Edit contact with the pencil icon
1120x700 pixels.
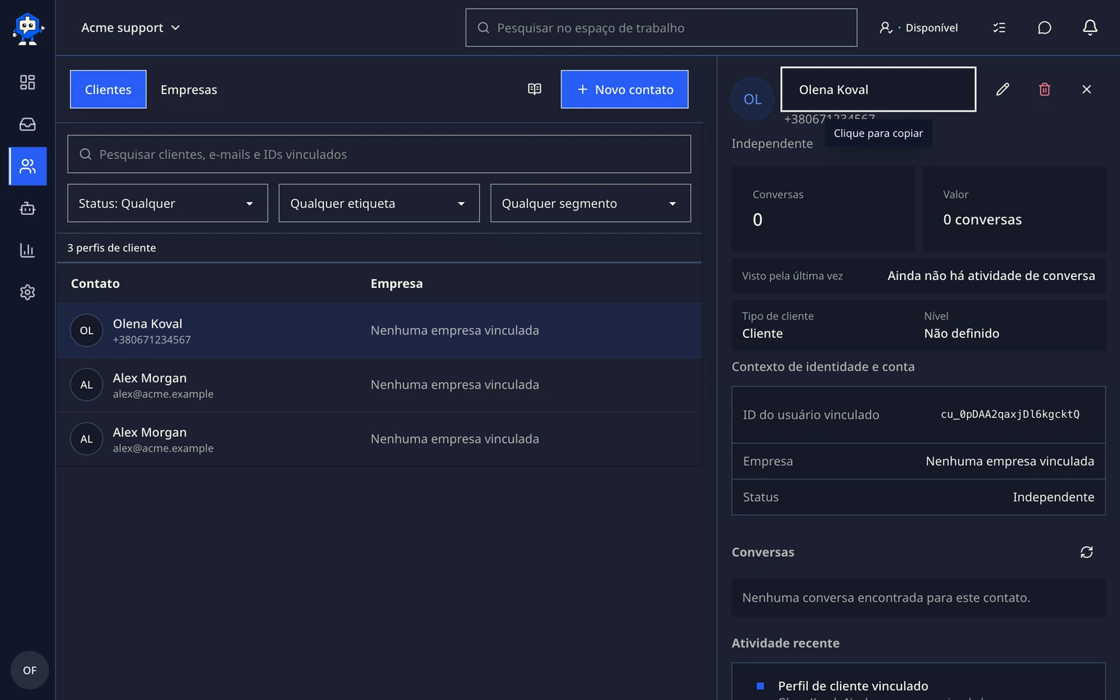1003,89
